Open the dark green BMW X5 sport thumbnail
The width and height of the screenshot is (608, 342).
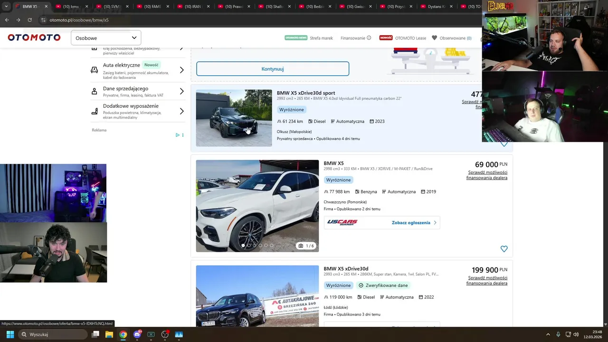coord(234,118)
